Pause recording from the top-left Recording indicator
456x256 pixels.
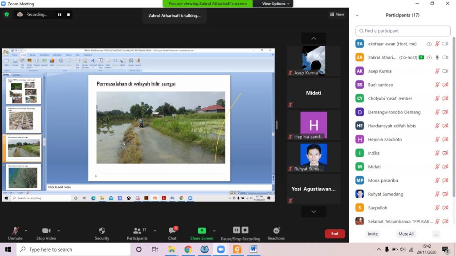tap(59, 15)
